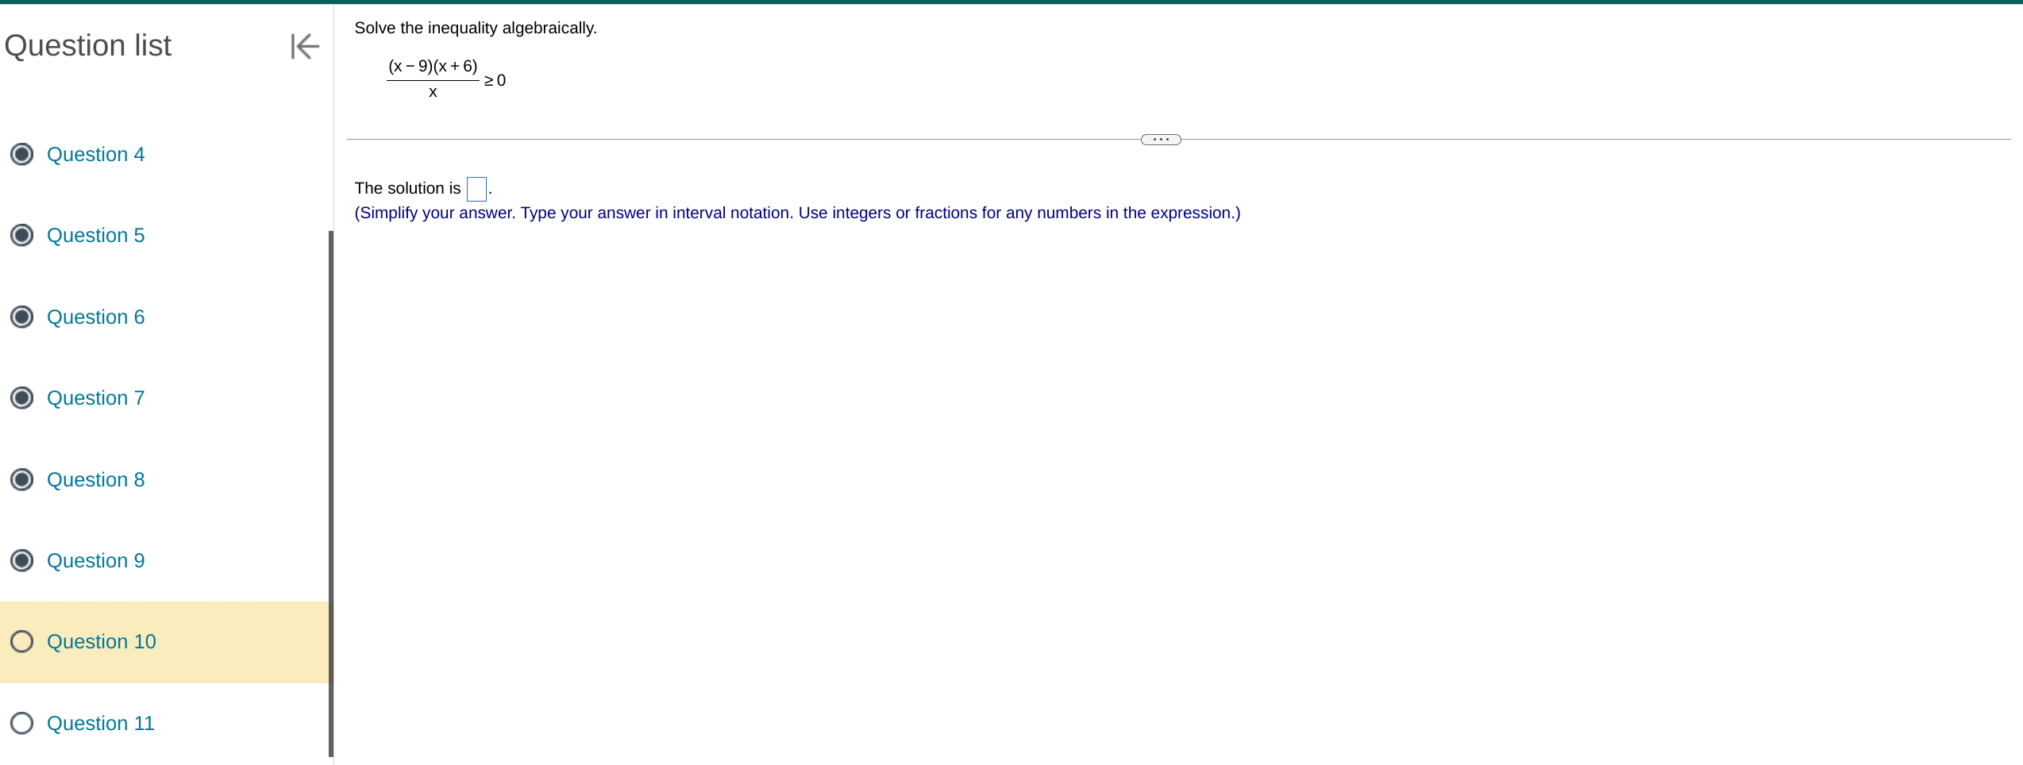
Task: Open Question 11 from the list
Action: [x=100, y=723]
